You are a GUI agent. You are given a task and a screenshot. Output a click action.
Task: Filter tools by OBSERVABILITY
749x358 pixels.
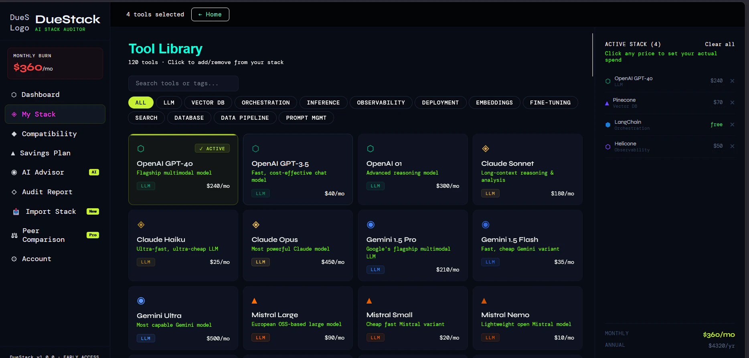(381, 103)
